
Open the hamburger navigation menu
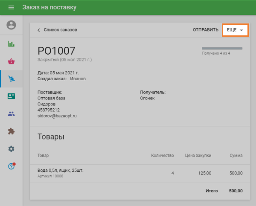pos(11,8)
